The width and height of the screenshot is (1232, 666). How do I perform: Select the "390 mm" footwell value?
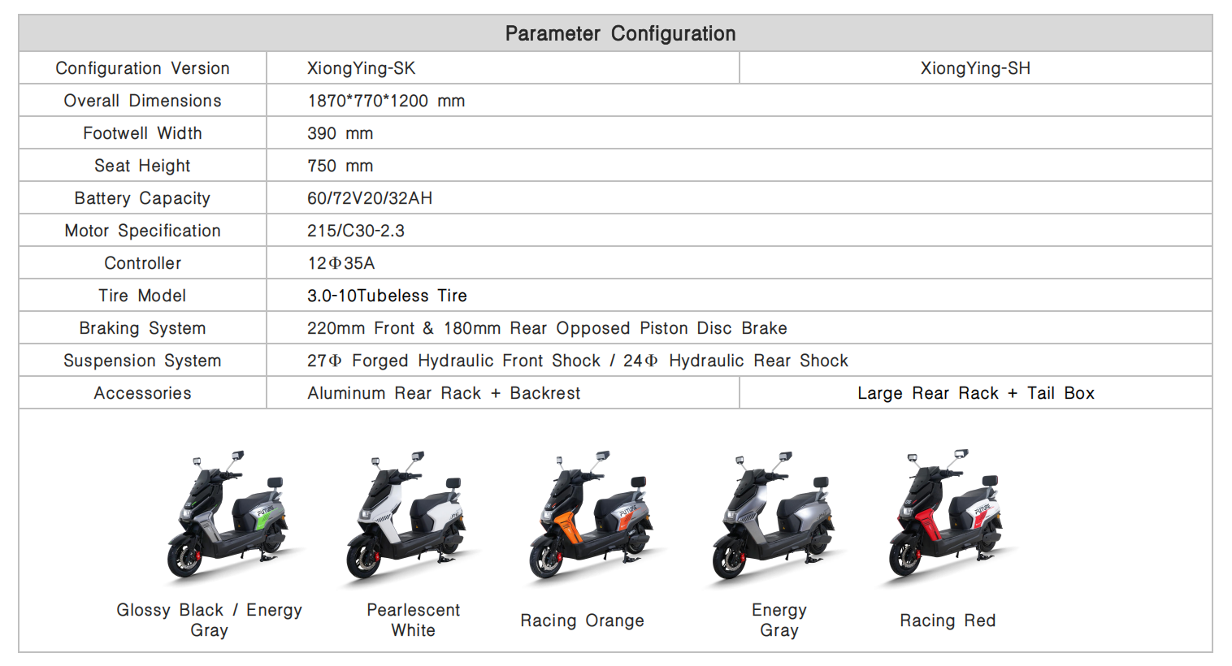(340, 133)
